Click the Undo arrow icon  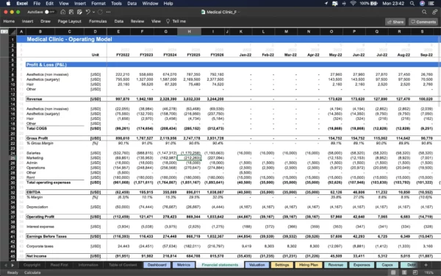(87, 12)
